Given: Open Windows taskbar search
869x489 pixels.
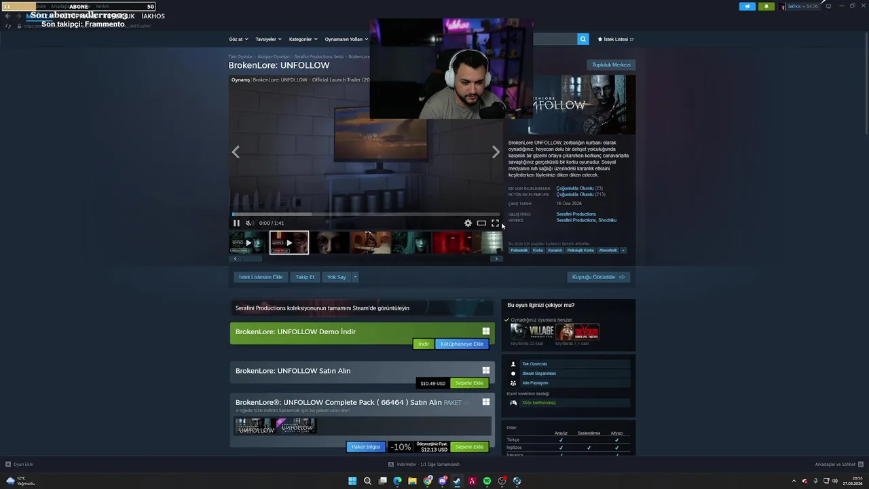Looking at the screenshot, I should click(367, 481).
